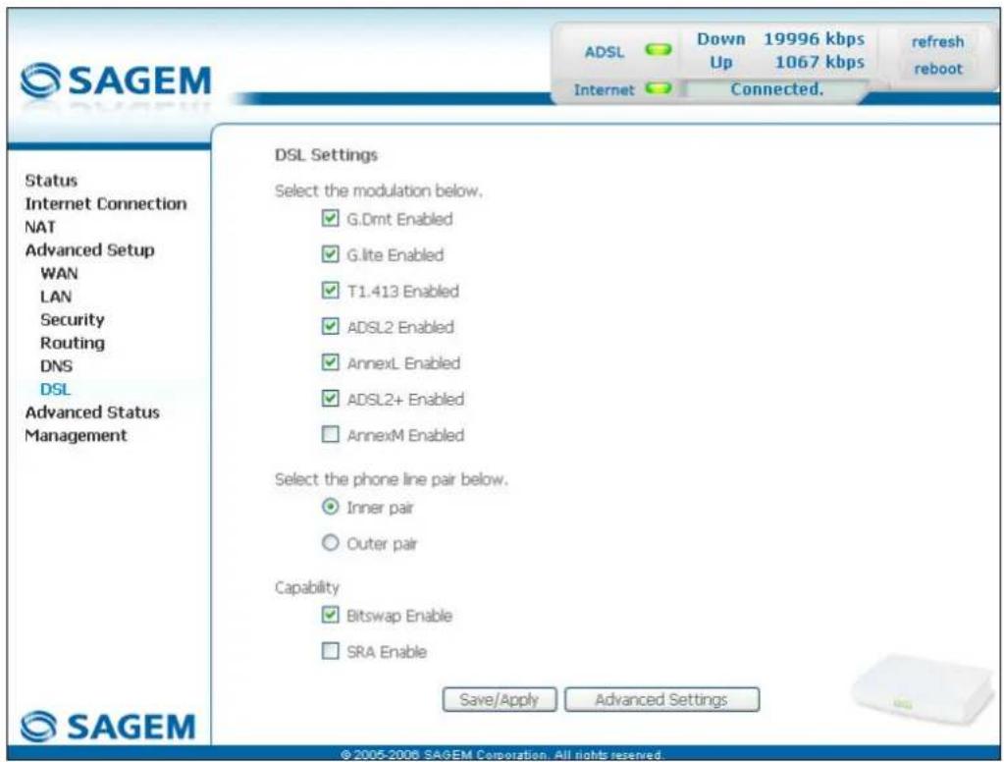Viewport: 1004px width, 762px height.
Task: Click the Advanced Settings button
Action: click(x=662, y=699)
